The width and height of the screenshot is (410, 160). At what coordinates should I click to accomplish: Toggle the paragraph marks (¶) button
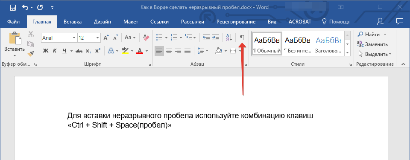(242, 38)
